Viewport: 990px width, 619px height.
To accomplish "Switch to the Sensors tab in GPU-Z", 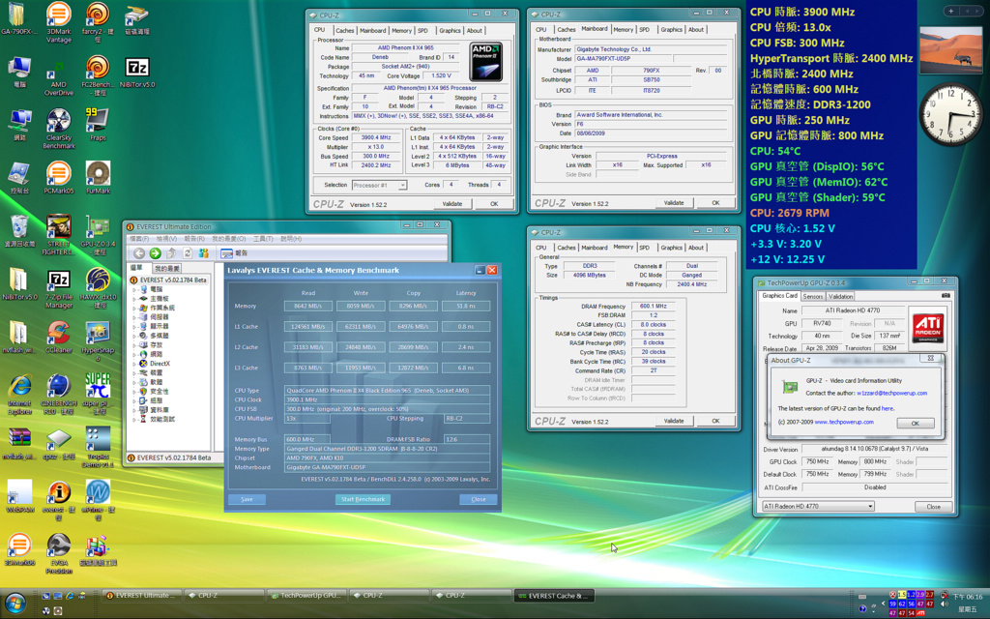I will pos(813,296).
